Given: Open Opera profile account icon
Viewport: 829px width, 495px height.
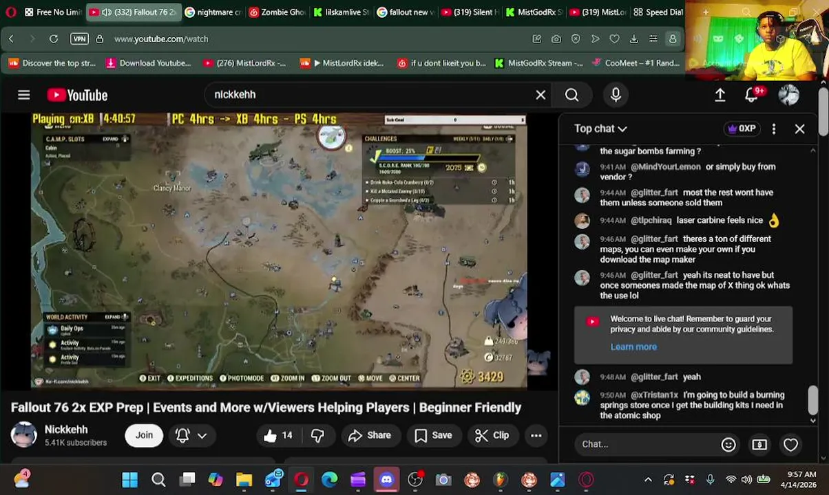Looking at the screenshot, I should [673, 39].
